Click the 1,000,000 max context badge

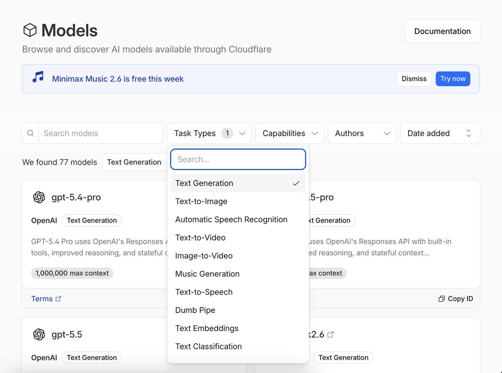(72, 273)
